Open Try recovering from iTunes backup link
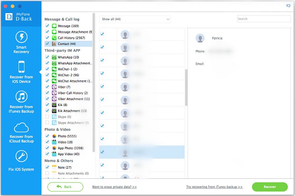This screenshot has width=295, height=196. click(214, 187)
